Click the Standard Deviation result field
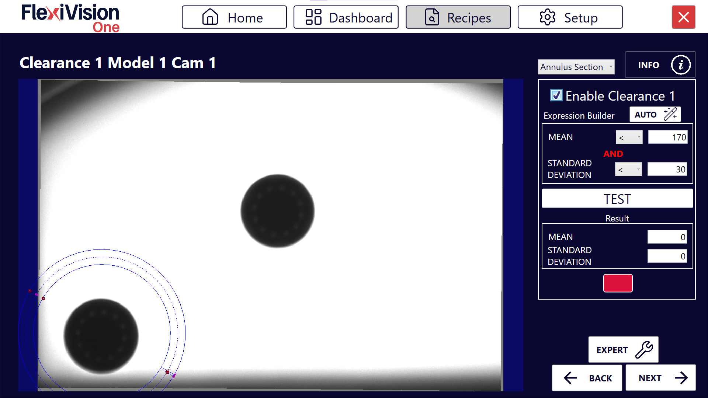Image resolution: width=708 pixels, height=398 pixels. click(x=667, y=256)
